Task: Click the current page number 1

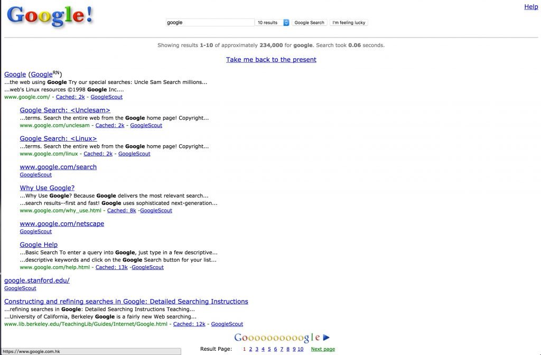Action: (x=244, y=349)
